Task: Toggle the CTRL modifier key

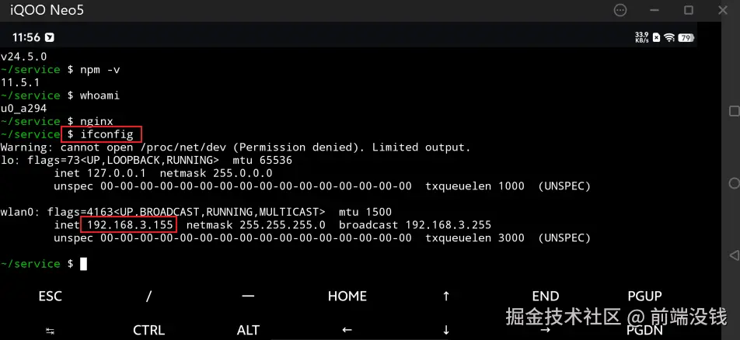Action: pyautogui.click(x=148, y=330)
